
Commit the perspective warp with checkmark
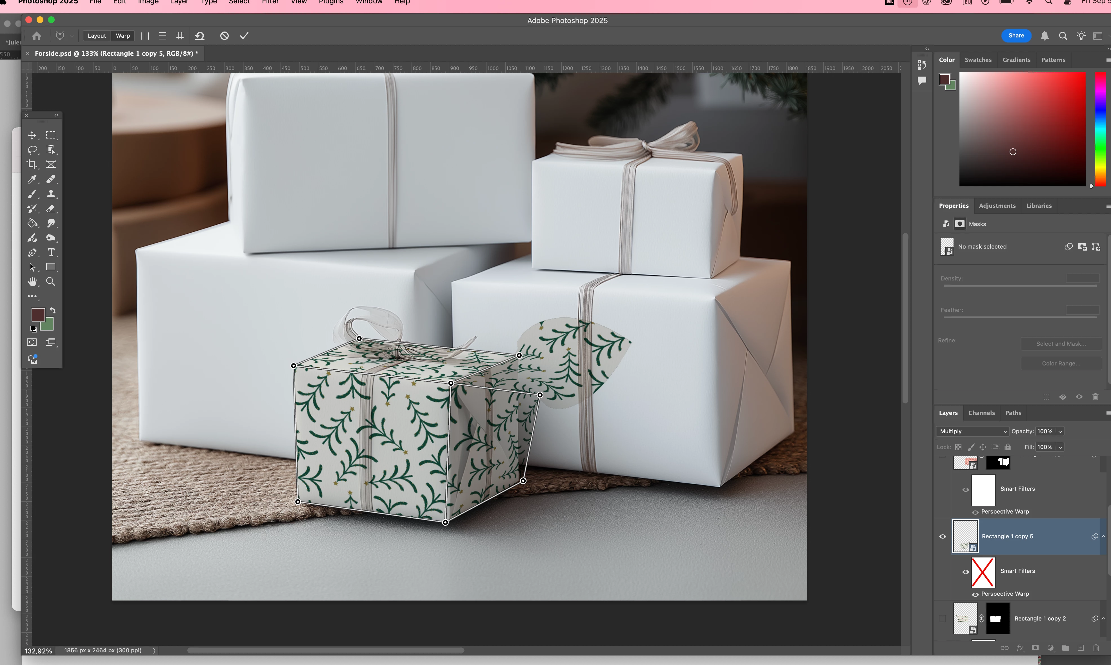point(244,36)
